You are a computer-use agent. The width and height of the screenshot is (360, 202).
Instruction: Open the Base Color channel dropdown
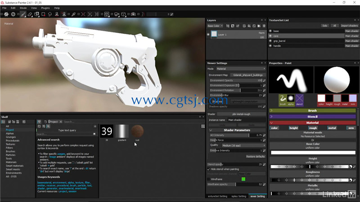click(215, 26)
